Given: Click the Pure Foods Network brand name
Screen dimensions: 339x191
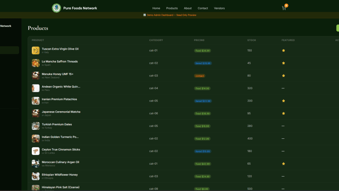Looking at the screenshot, I should (80, 8).
